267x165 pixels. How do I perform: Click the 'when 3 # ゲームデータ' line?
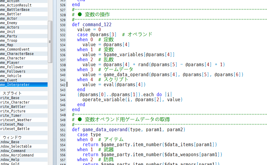(105, 69)
